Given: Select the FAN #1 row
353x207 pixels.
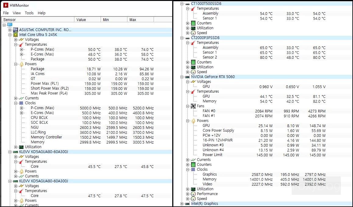Looking at the screenshot, I should point(264,116).
